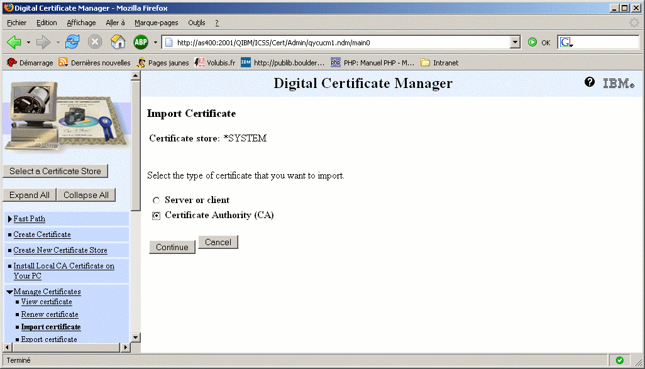Open Dernières nouvelles feed bookmark

(94, 62)
